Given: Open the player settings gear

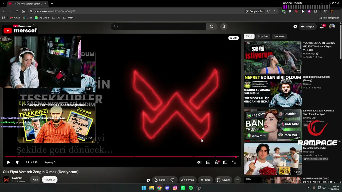Looking at the screenshot, I should coord(217,162).
